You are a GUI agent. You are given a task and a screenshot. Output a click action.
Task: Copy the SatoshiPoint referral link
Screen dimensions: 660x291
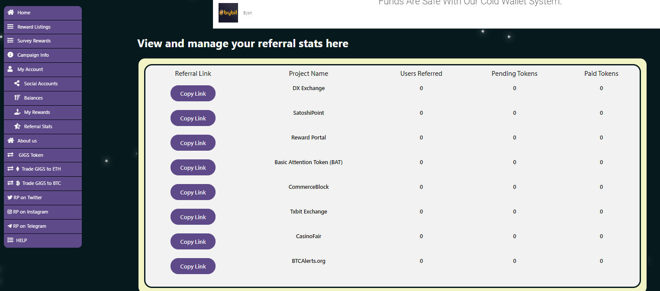(x=193, y=118)
